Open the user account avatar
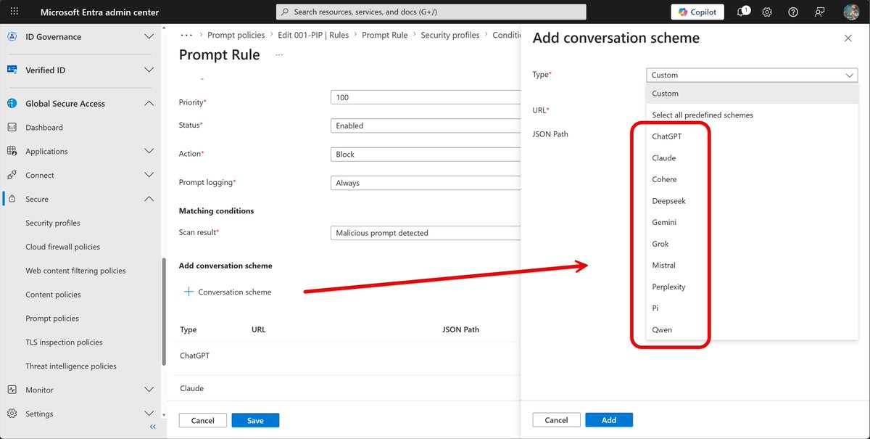 pyautogui.click(x=852, y=12)
